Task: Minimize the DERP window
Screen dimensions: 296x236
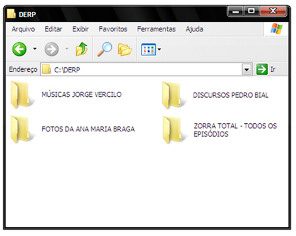Action: click(236, 11)
